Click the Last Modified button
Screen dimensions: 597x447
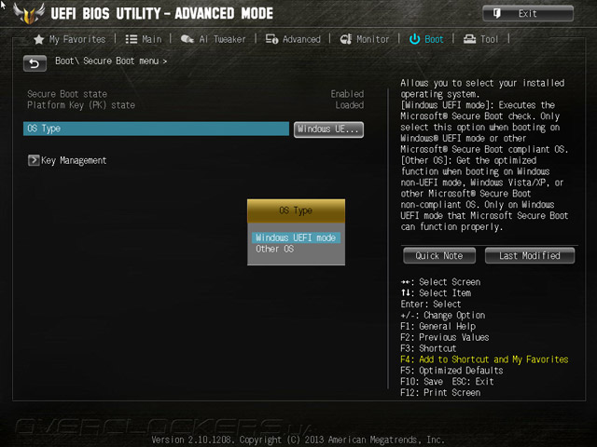[x=530, y=255]
